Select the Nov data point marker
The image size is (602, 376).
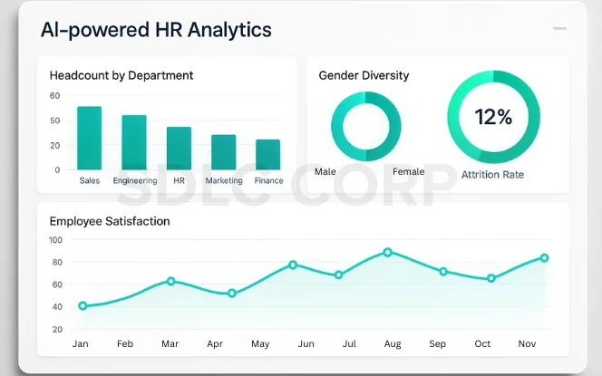(544, 257)
